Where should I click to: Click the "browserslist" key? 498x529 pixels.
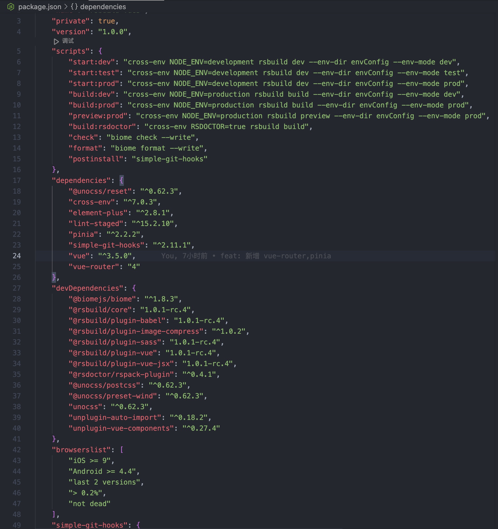81,450
